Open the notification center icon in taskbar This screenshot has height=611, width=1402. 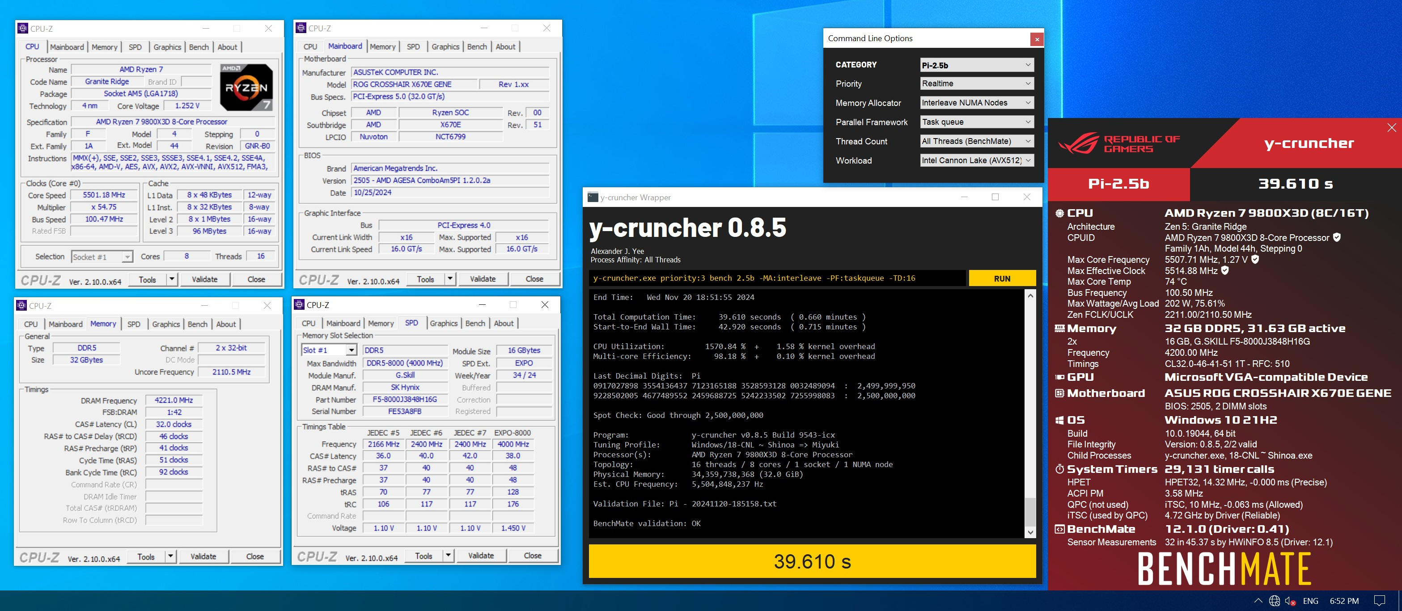pos(1379,601)
